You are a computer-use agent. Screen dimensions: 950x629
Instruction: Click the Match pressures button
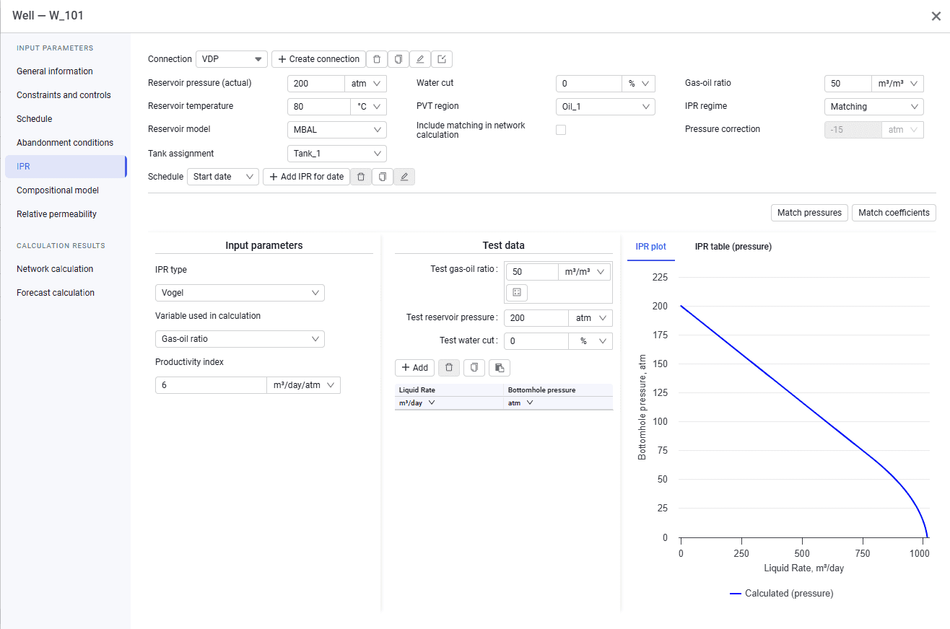(x=809, y=213)
